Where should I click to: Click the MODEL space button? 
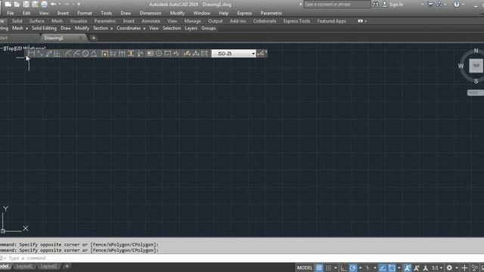305,267
